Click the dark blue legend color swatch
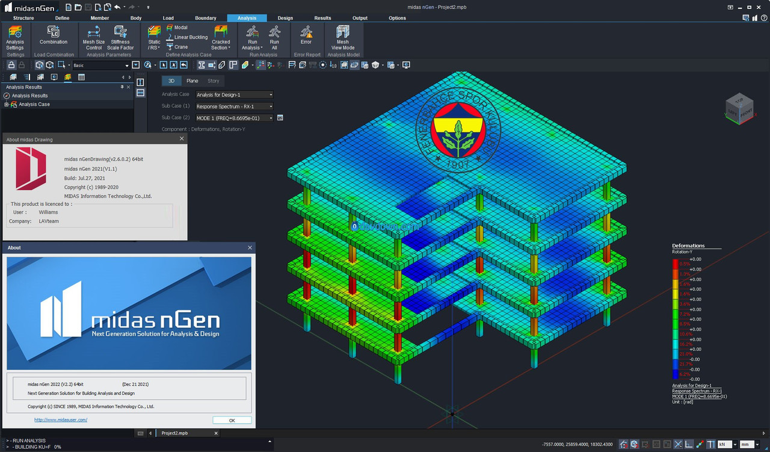770x452 pixels. pyautogui.click(x=675, y=374)
